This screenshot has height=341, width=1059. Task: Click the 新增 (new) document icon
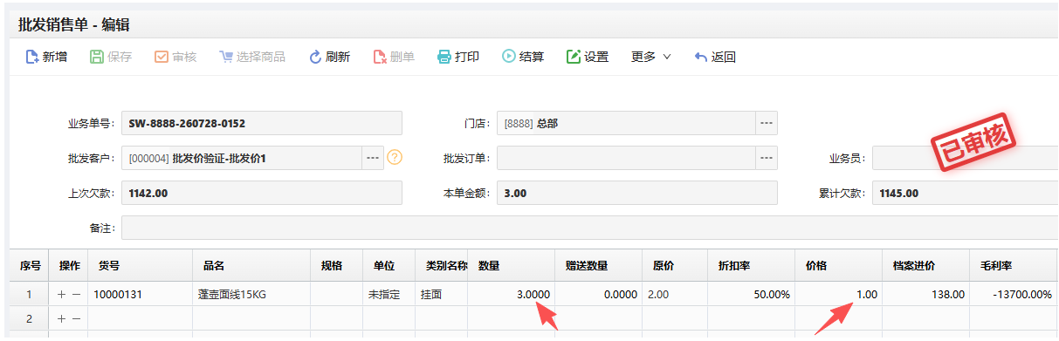click(x=32, y=58)
